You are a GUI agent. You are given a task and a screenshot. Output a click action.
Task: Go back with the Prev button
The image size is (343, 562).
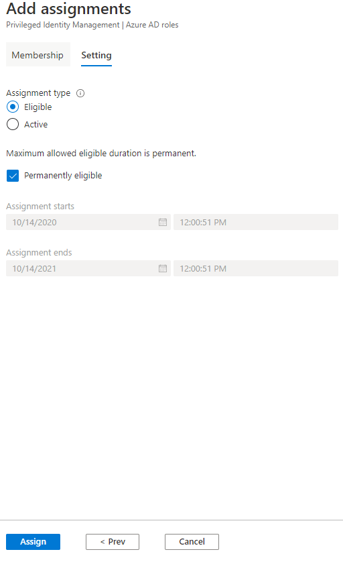click(113, 542)
